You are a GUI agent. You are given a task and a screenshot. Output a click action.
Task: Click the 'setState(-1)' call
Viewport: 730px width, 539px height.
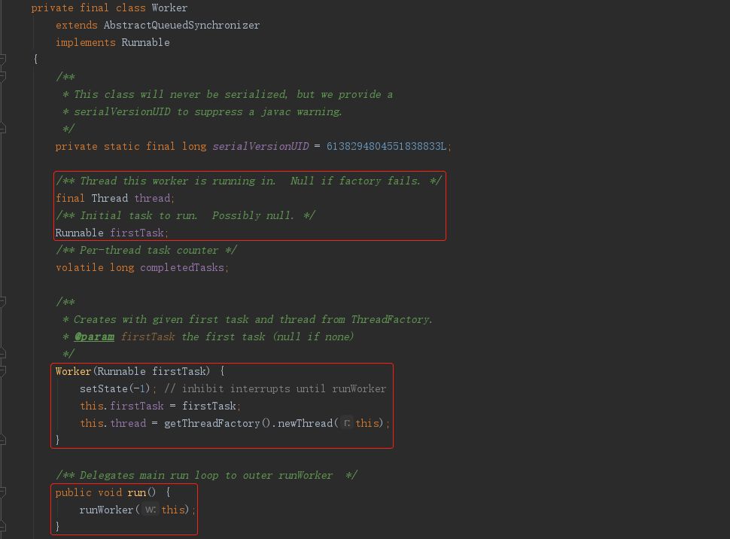click(x=114, y=388)
